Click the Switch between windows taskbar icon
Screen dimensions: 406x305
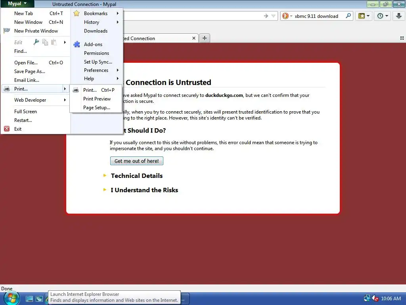(39, 299)
